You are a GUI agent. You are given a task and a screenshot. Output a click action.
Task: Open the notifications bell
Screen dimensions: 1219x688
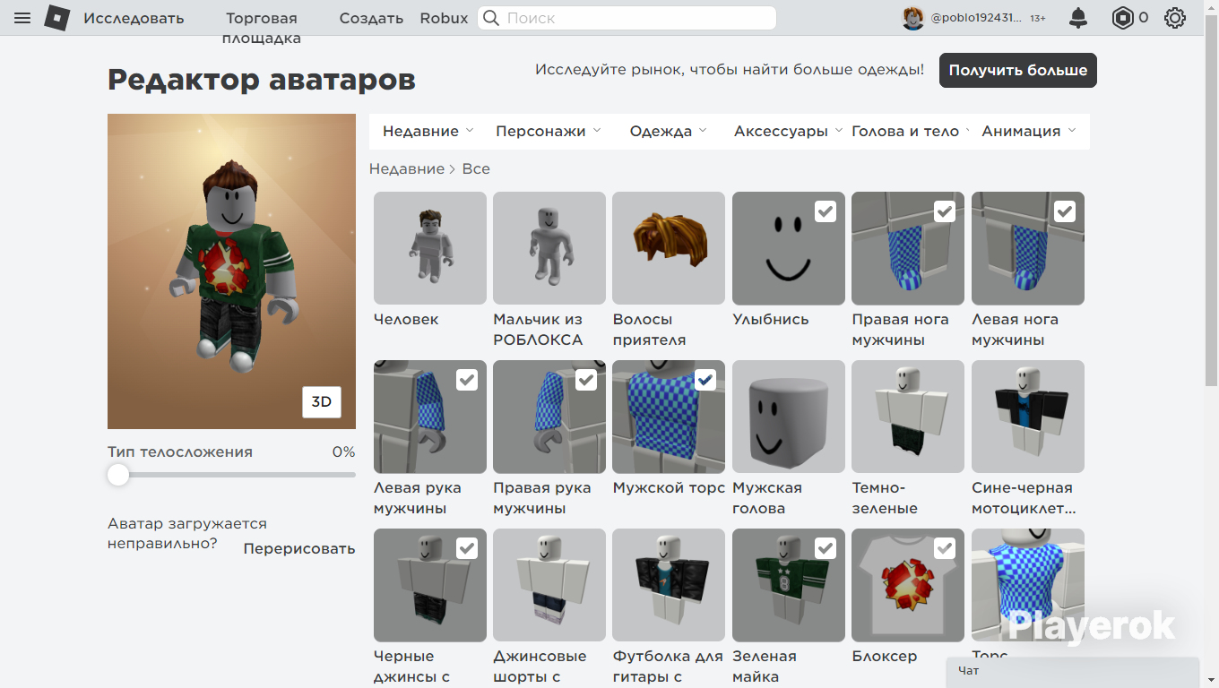pos(1078,18)
